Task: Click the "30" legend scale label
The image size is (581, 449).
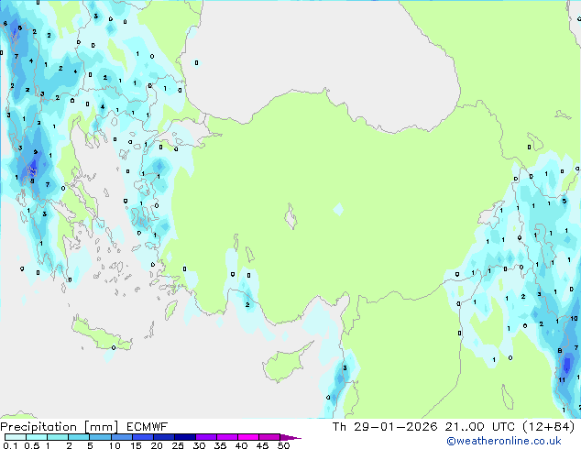Action: pyautogui.click(x=199, y=445)
